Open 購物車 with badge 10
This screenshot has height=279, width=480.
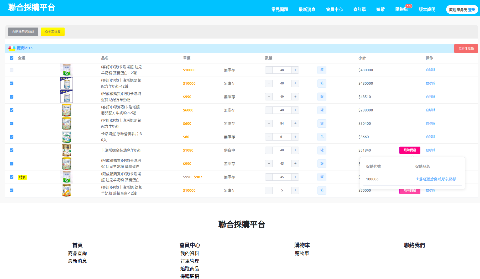(x=401, y=9)
